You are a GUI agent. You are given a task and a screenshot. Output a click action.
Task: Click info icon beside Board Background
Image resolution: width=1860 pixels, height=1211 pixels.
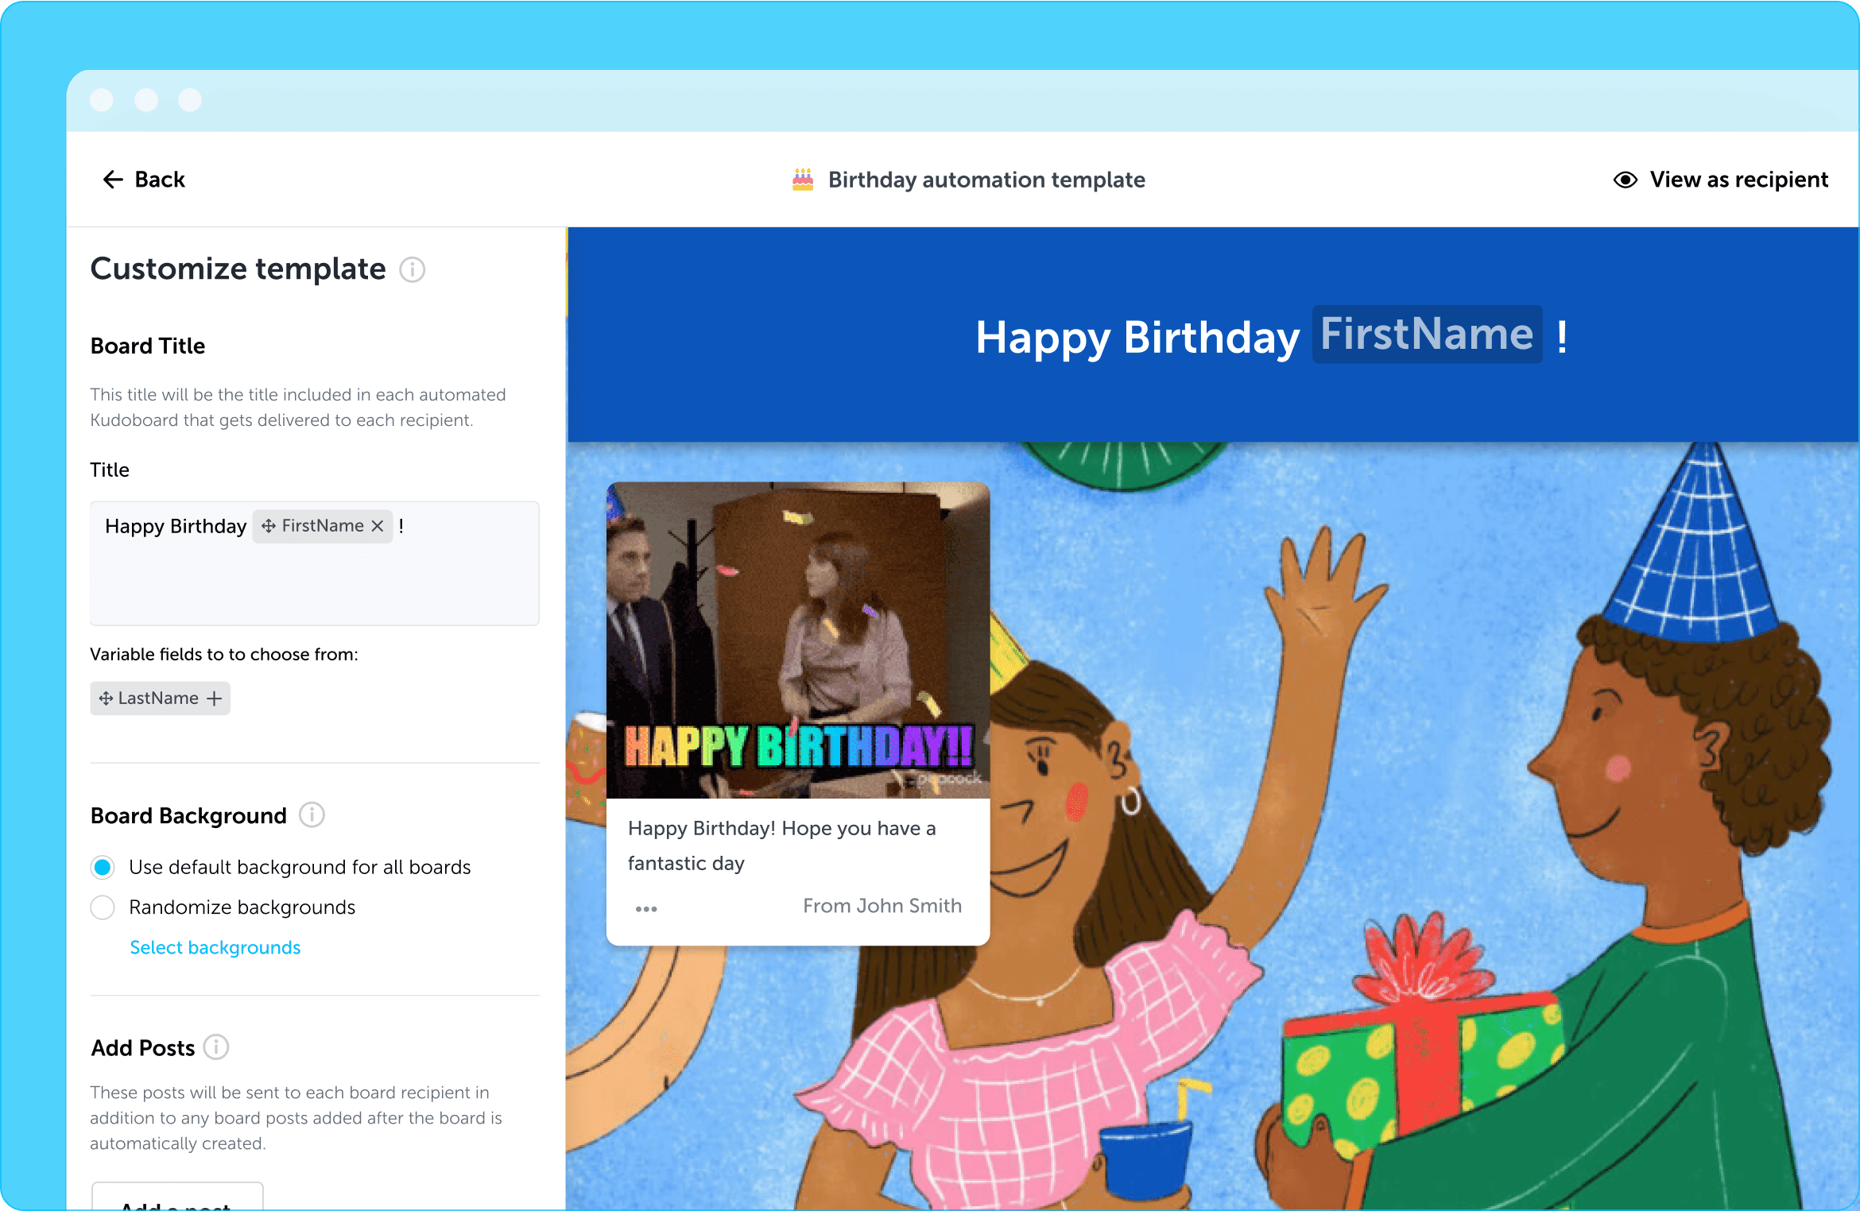point(312,815)
